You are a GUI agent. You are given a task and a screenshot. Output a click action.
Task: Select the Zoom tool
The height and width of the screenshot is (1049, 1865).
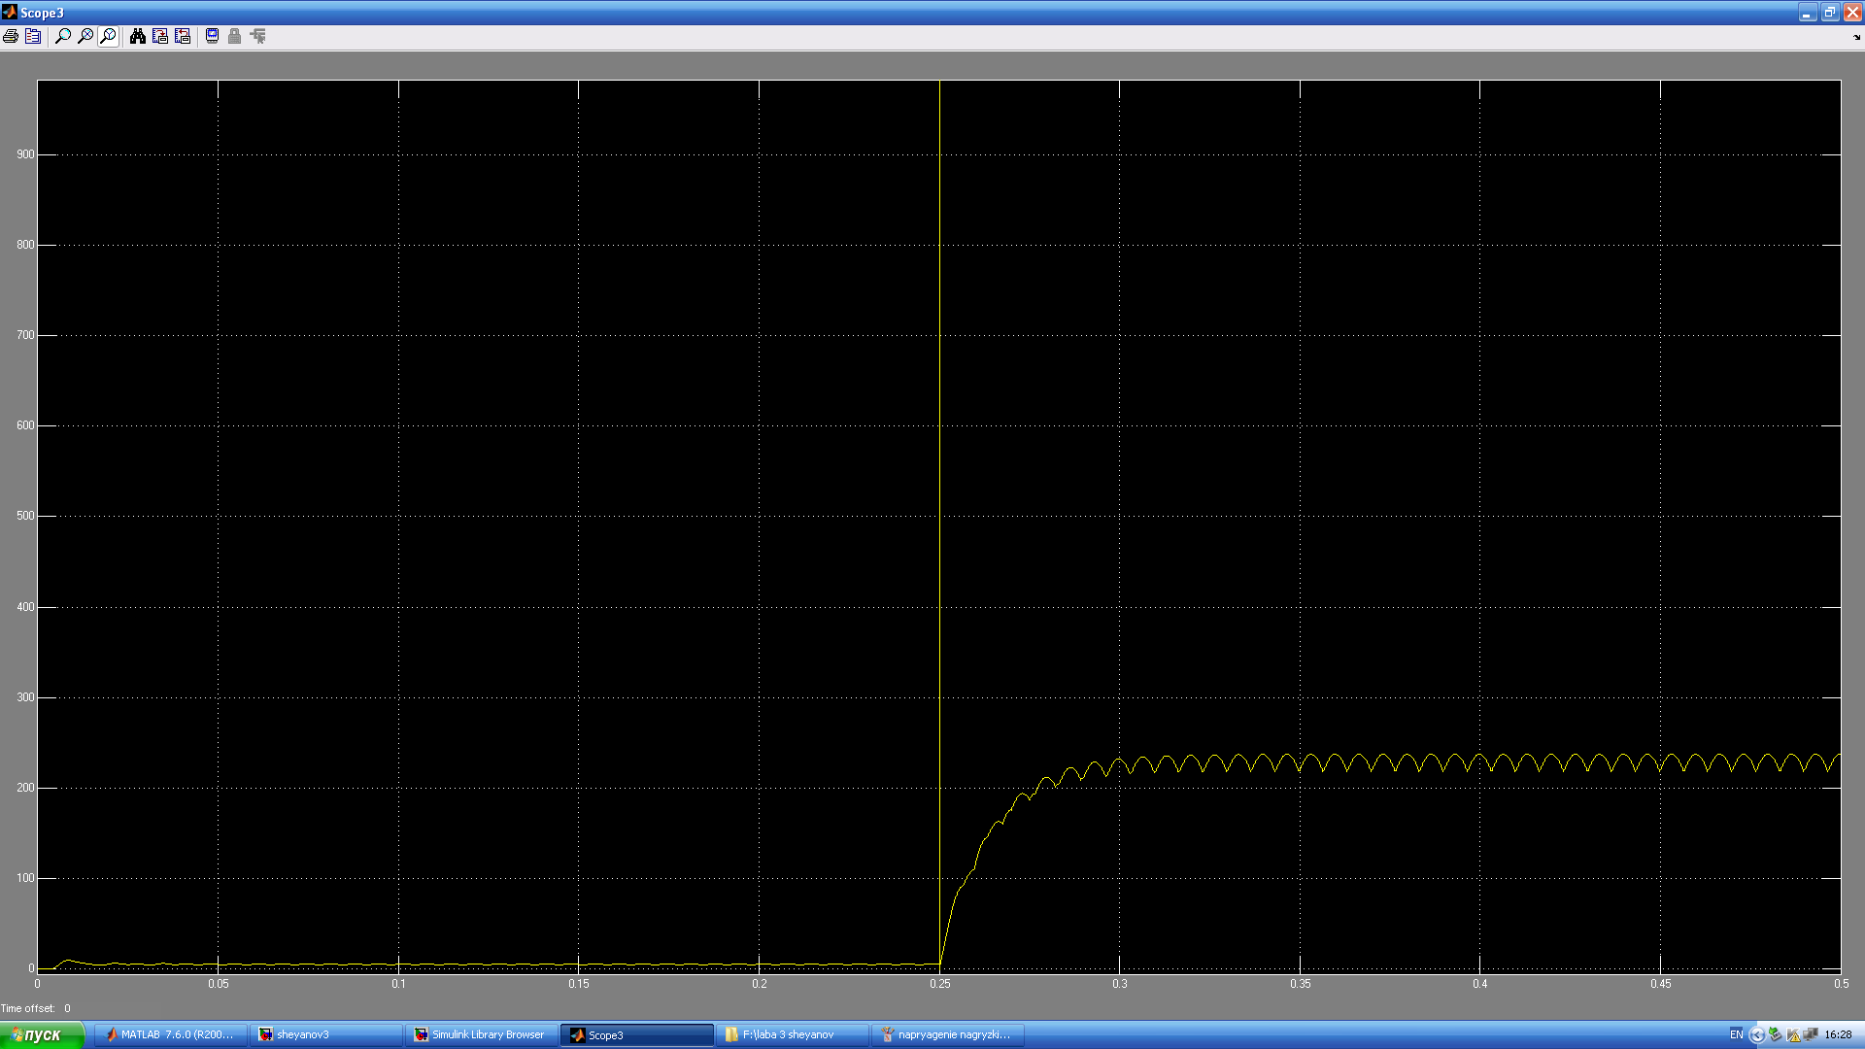click(63, 36)
